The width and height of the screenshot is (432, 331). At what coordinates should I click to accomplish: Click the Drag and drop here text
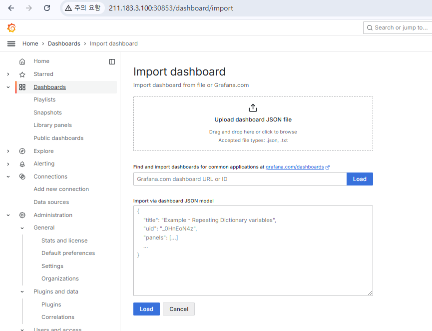click(253, 132)
